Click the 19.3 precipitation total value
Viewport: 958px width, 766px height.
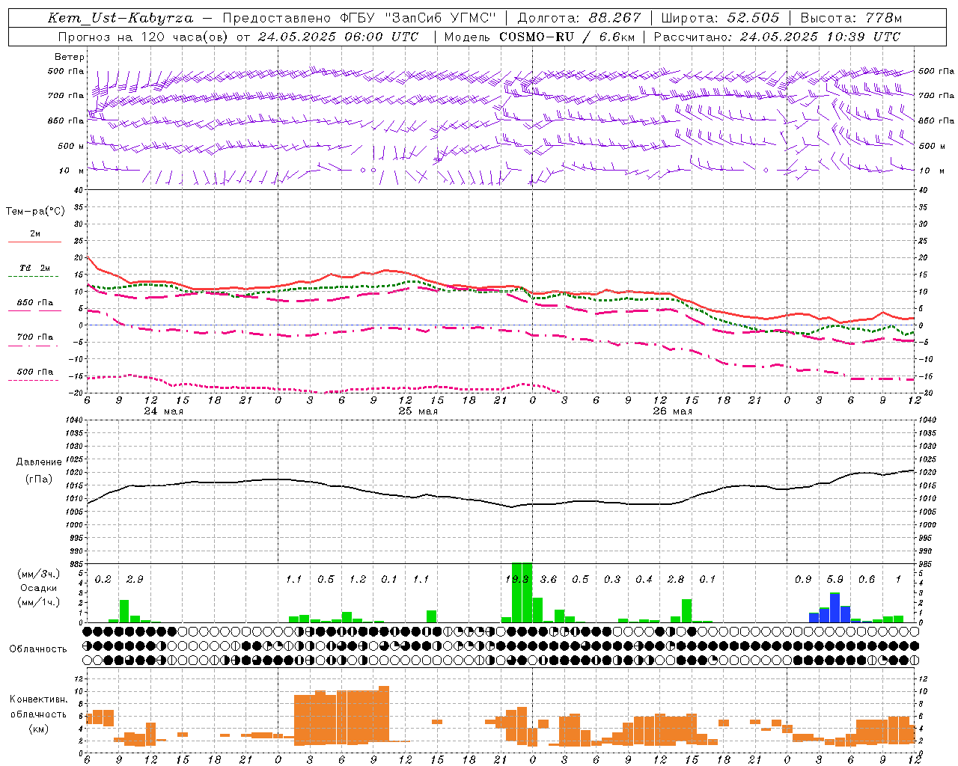tap(517, 579)
